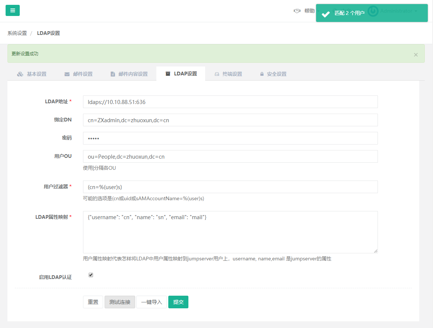
Task: Submit settings with the 提交 button
Action: coord(178,302)
